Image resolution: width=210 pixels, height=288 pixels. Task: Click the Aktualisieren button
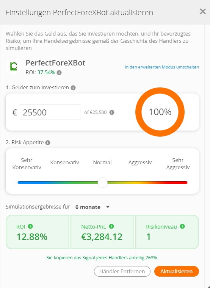click(177, 271)
